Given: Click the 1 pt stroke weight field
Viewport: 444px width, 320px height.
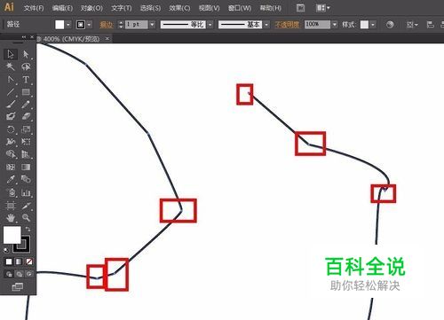Looking at the screenshot, I should point(136,25).
